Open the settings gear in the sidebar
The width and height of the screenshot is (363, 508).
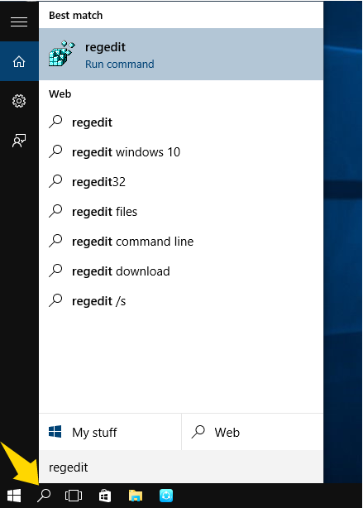(19, 101)
